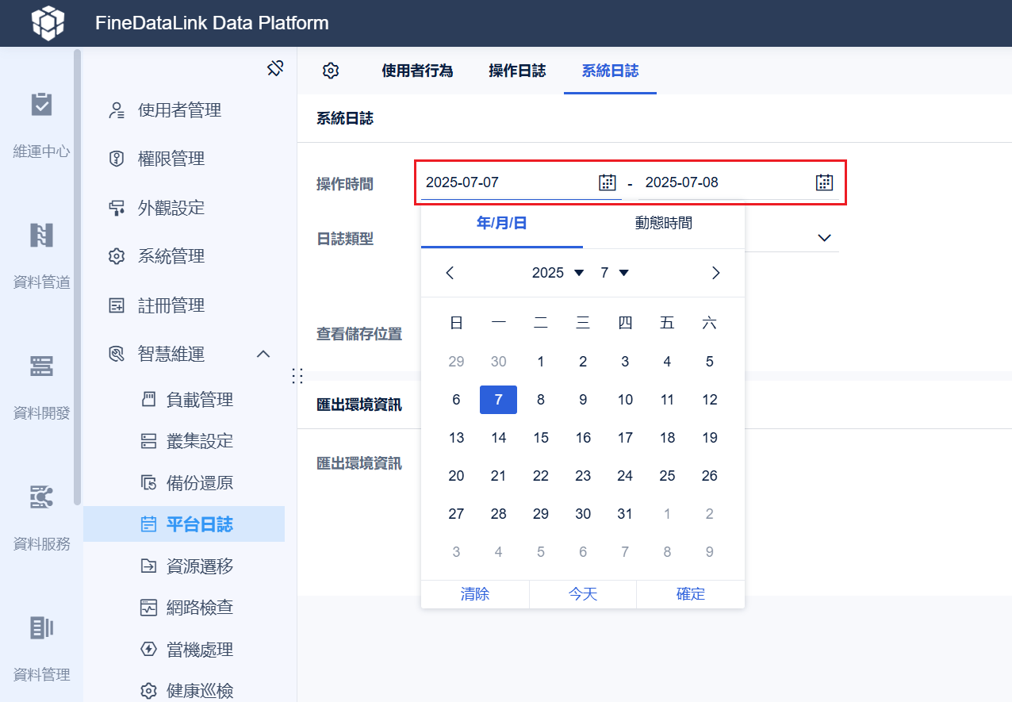This screenshot has width=1012, height=702.
Task: Click the 確定 button in calendar
Action: (x=690, y=594)
